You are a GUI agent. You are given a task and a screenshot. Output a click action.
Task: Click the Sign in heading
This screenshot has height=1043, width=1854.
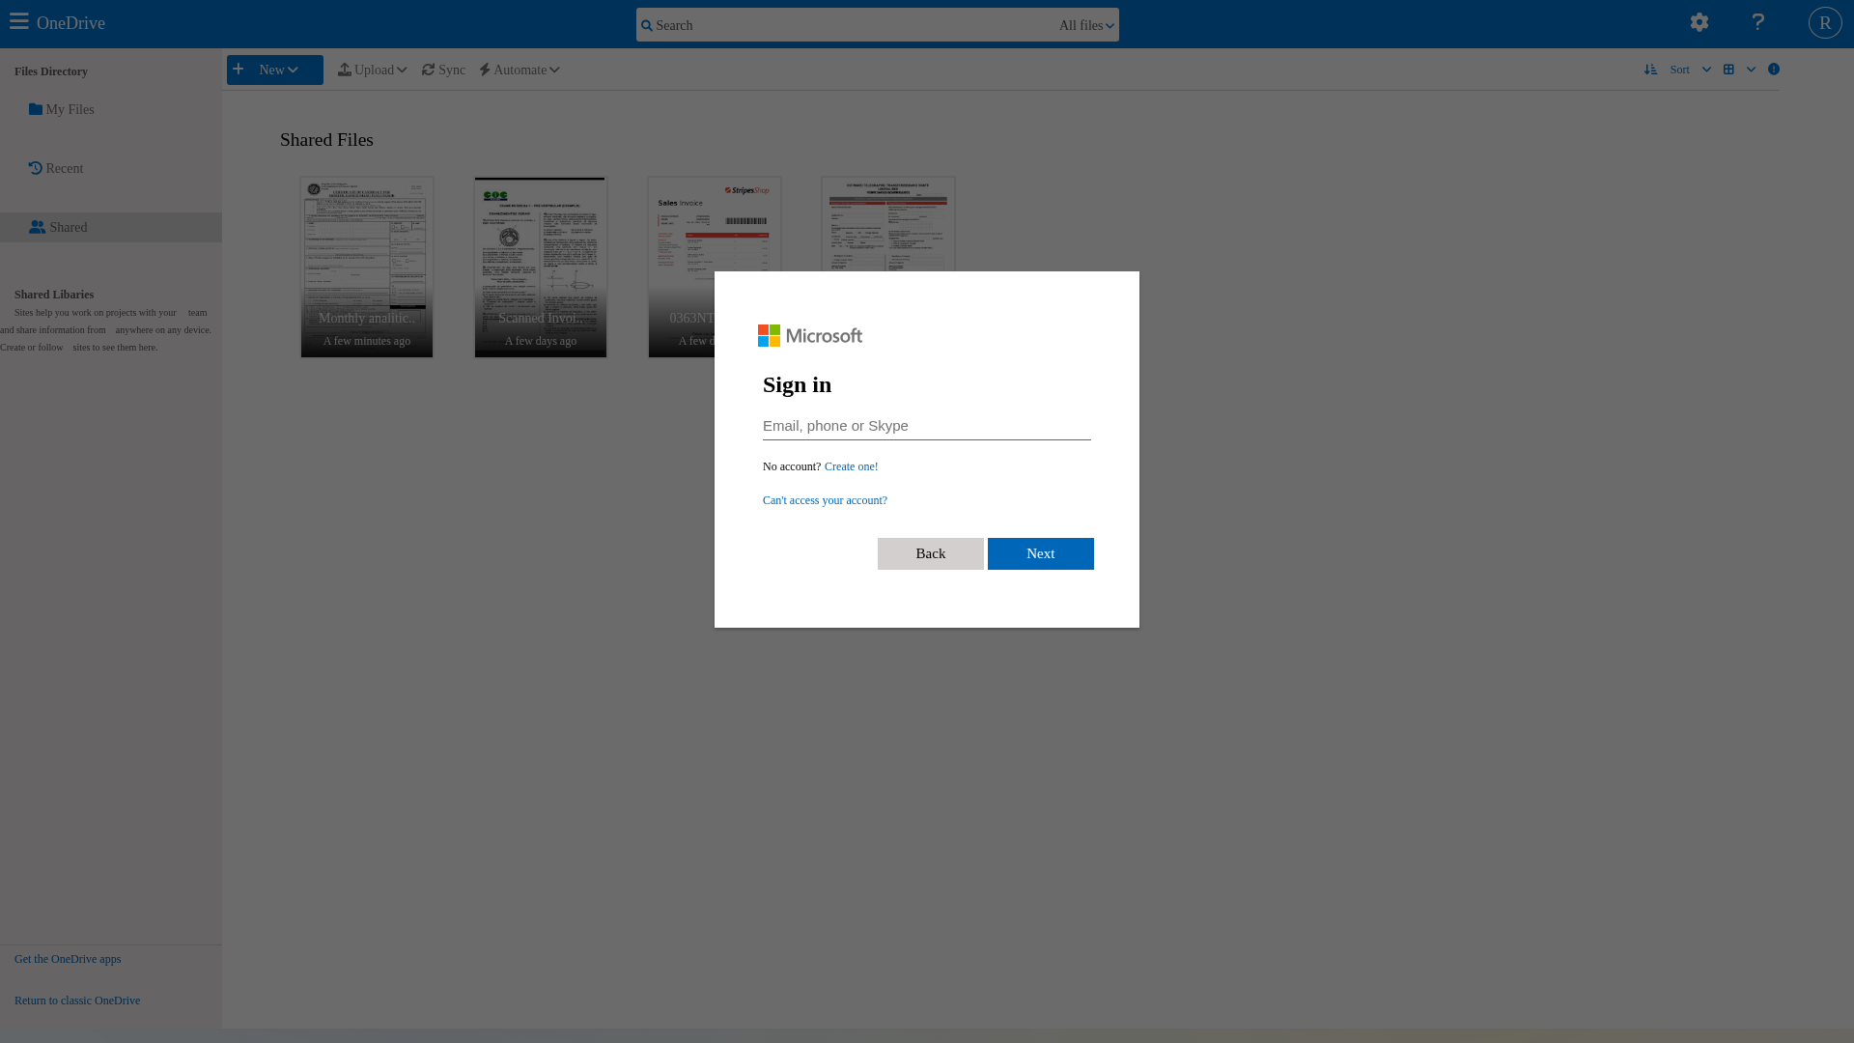797,384
